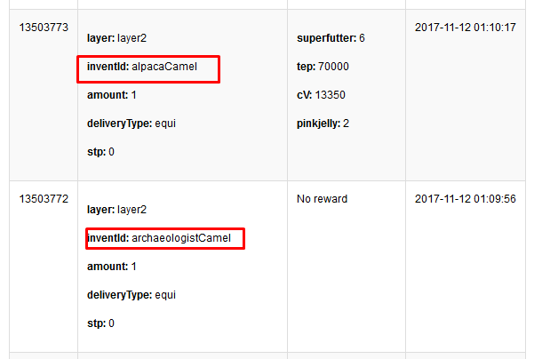534x359 pixels.
Task: Click the amount field in row 13503772
Action: click(111, 267)
